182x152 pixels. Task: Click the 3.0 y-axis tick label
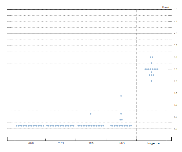pyautogui.click(x=176, y=57)
